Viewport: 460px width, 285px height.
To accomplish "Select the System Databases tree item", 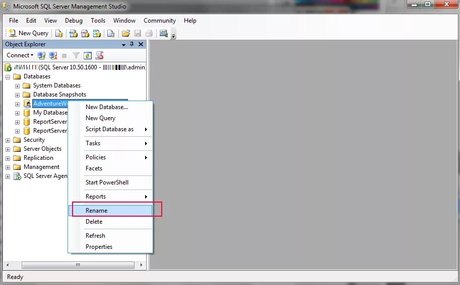I will point(56,85).
